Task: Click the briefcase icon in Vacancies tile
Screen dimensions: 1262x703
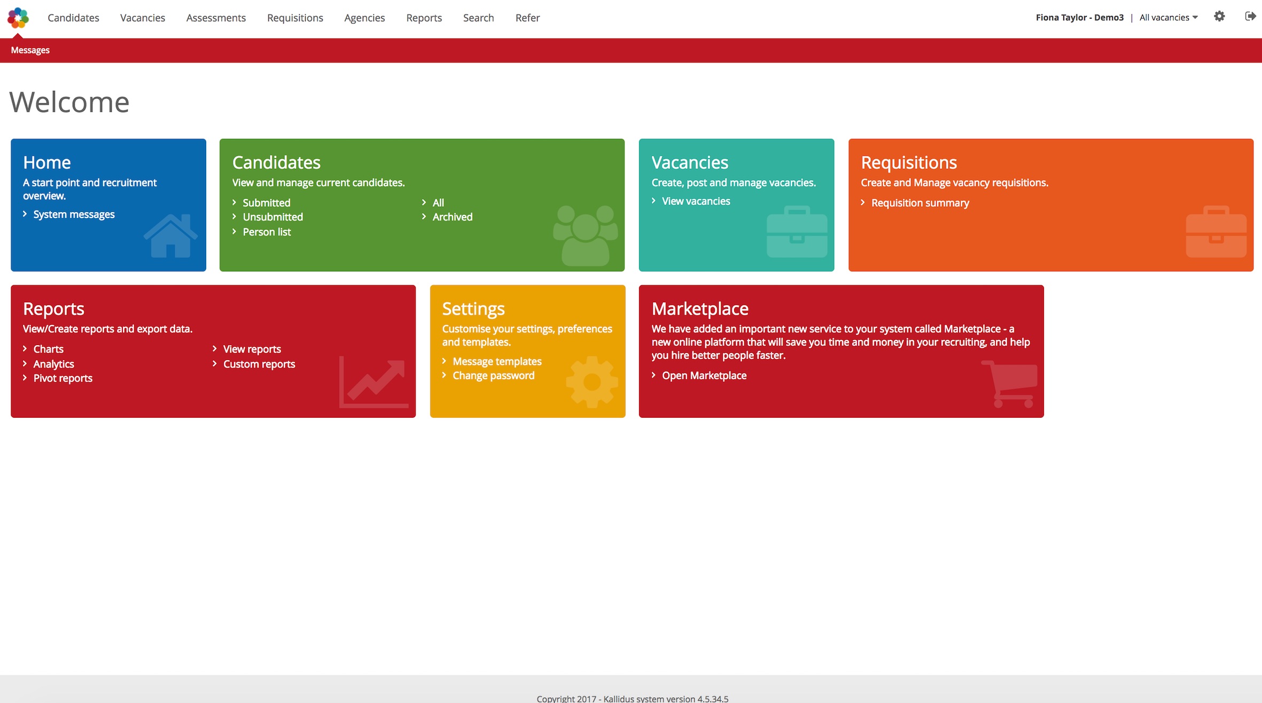Action: (x=797, y=232)
